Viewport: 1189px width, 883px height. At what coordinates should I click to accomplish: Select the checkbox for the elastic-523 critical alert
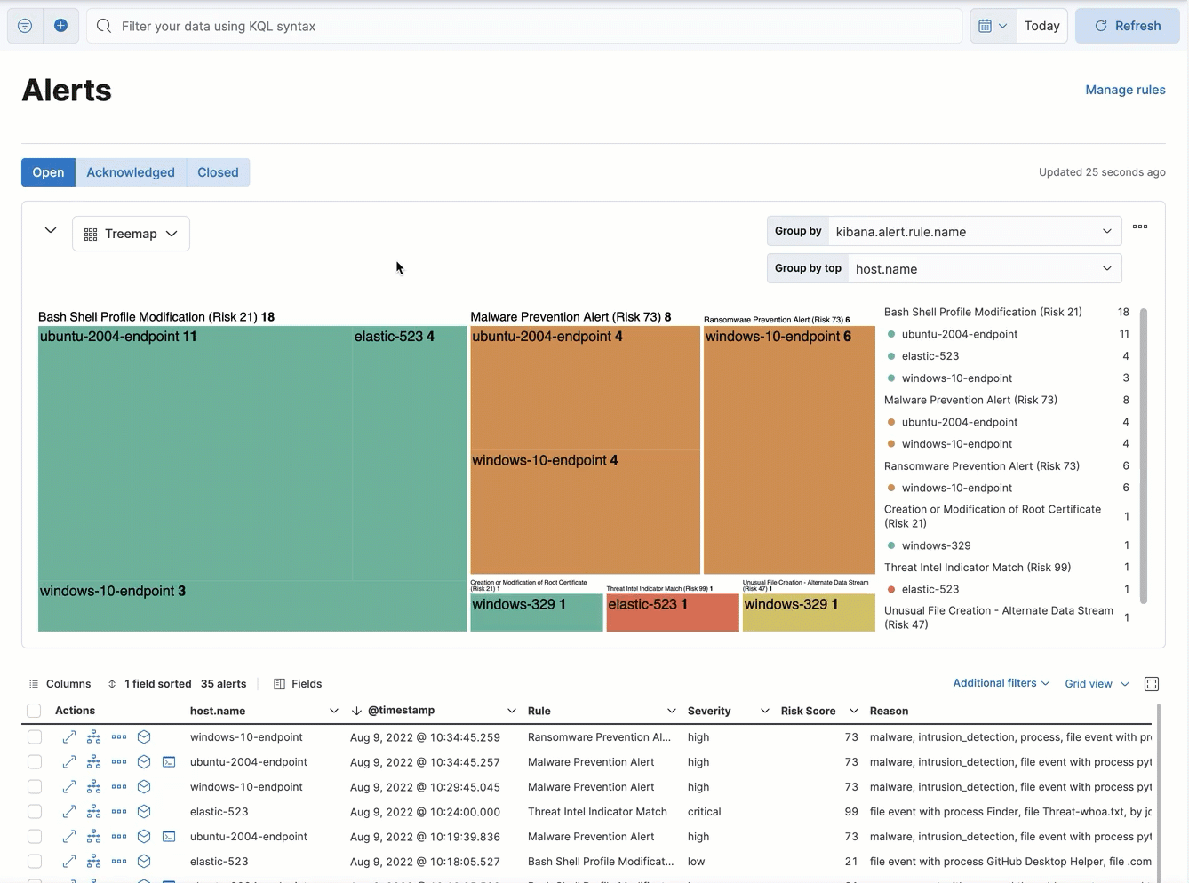click(x=34, y=811)
